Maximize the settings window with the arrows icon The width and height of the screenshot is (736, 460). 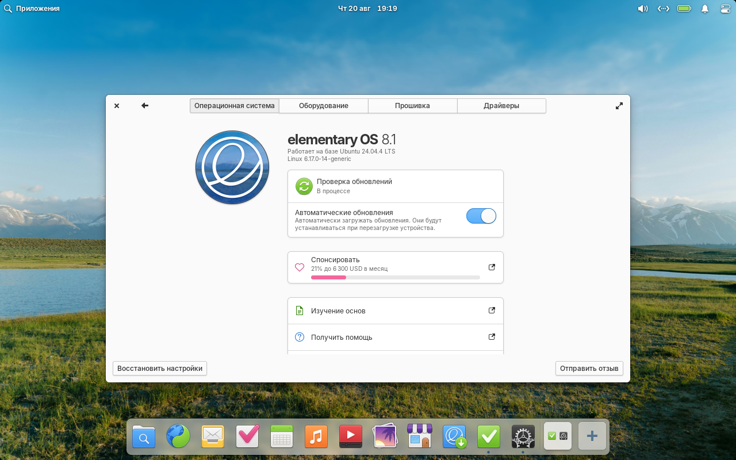point(619,106)
